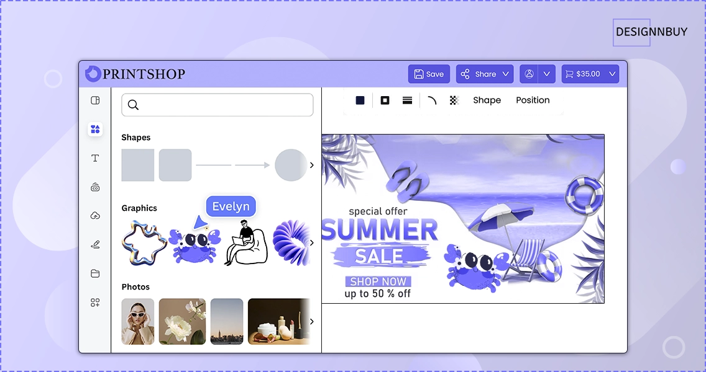Expand more Shapes with the chevron
The width and height of the screenshot is (706, 372).
click(311, 166)
